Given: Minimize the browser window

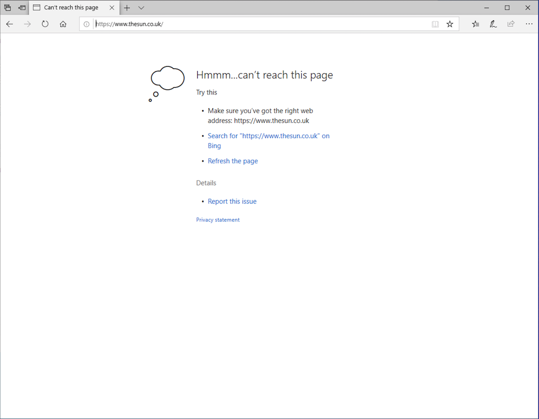Looking at the screenshot, I should 486,8.
